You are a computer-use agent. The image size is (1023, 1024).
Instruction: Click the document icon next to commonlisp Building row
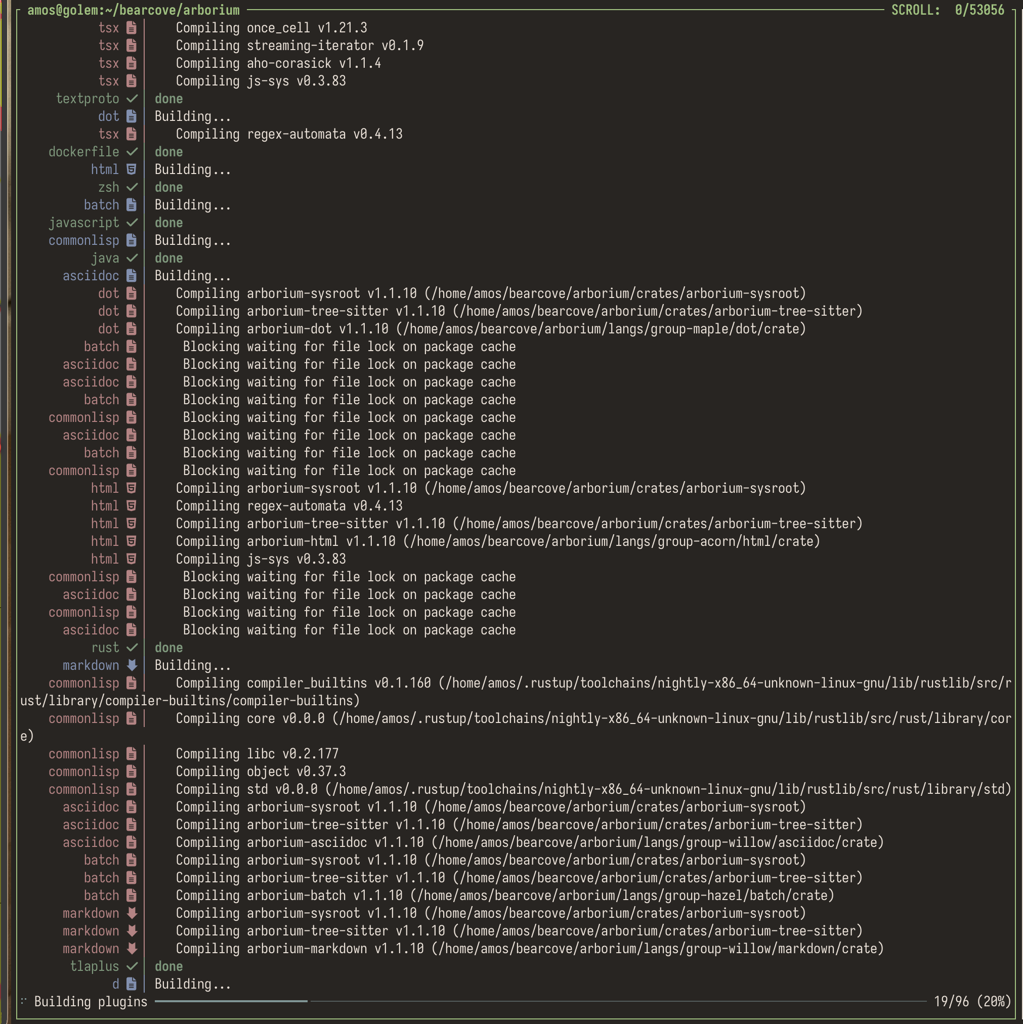131,240
